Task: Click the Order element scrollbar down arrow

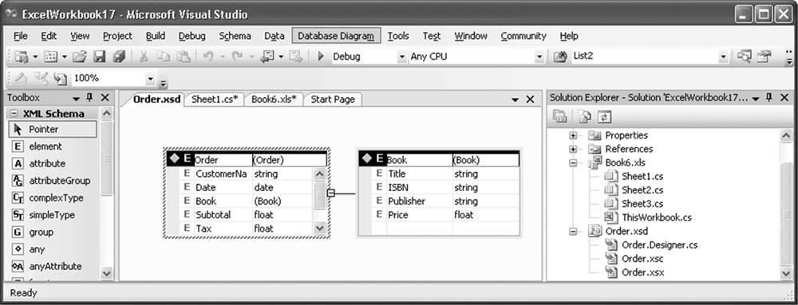Action: [x=320, y=229]
